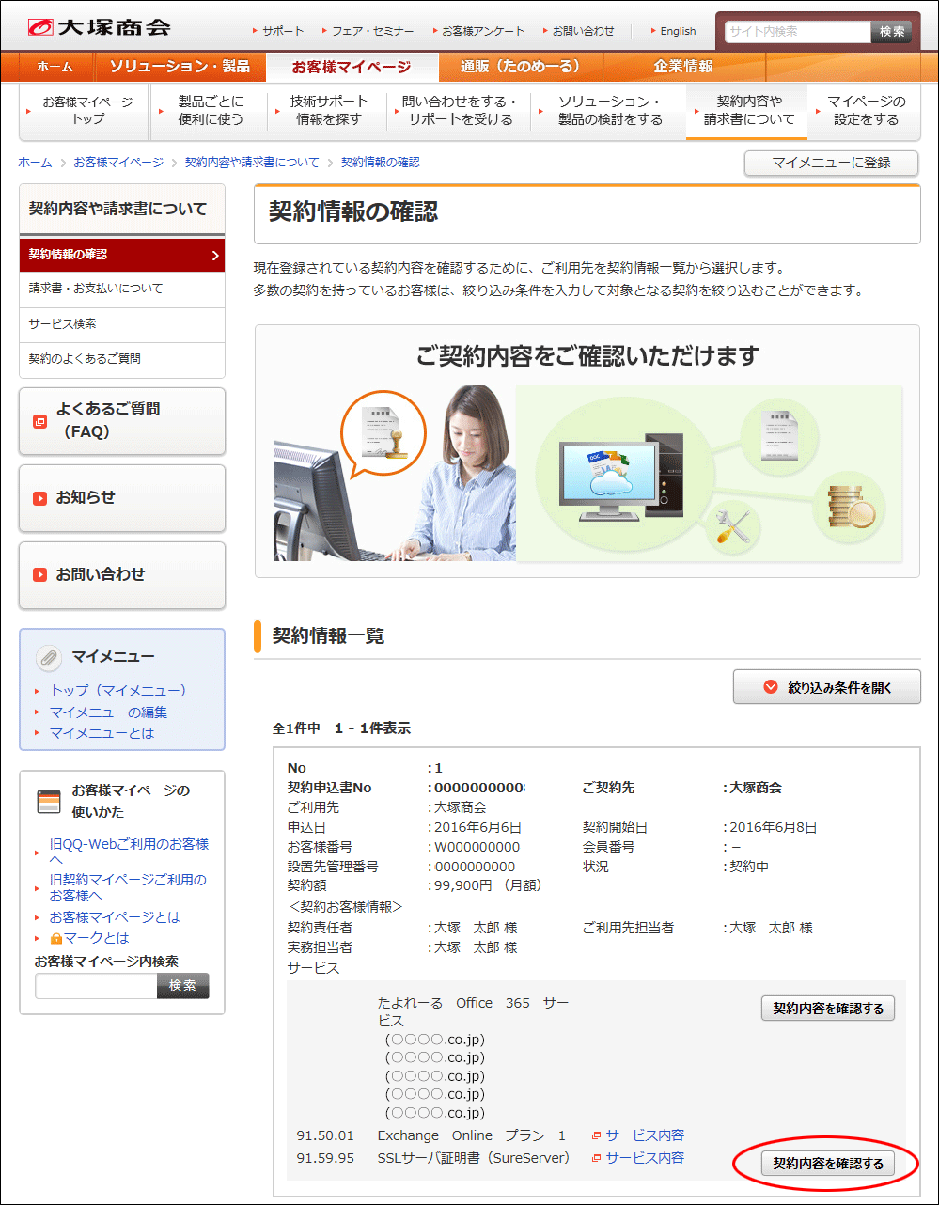Open the ホーム main navigation tab
Screen dimensions: 939x1205
[55, 67]
